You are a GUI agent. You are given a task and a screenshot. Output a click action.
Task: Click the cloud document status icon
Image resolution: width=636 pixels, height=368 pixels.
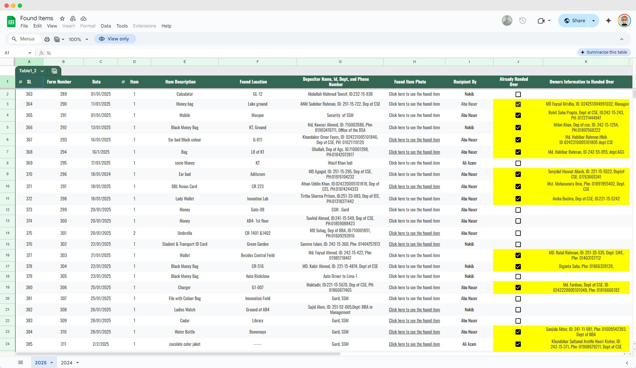(x=84, y=19)
